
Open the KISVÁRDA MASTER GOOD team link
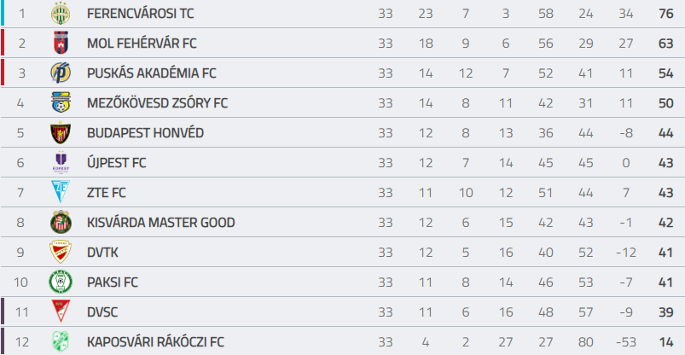160,223
